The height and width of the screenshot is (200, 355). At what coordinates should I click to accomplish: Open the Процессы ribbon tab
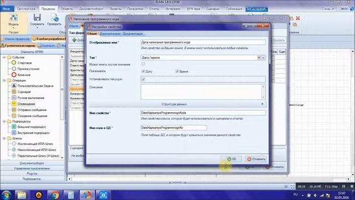pyautogui.click(x=48, y=9)
